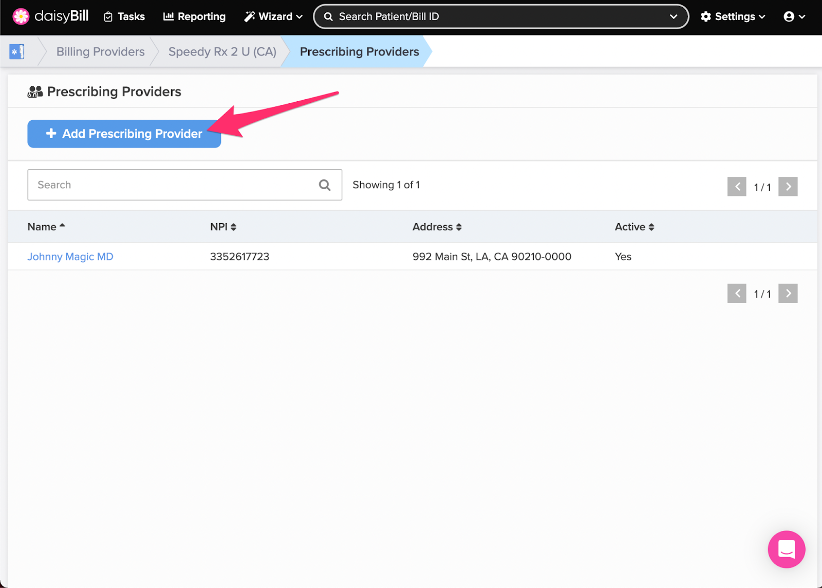The height and width of the screenshot is (588, 822).
Task: Focus the provider Search box
Action: (185, 185)
